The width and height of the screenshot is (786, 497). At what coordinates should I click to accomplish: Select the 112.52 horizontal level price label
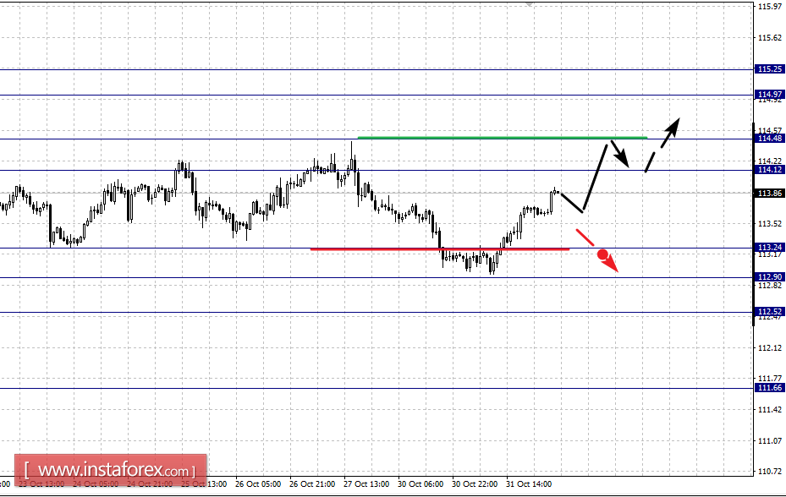click(769, 312)
